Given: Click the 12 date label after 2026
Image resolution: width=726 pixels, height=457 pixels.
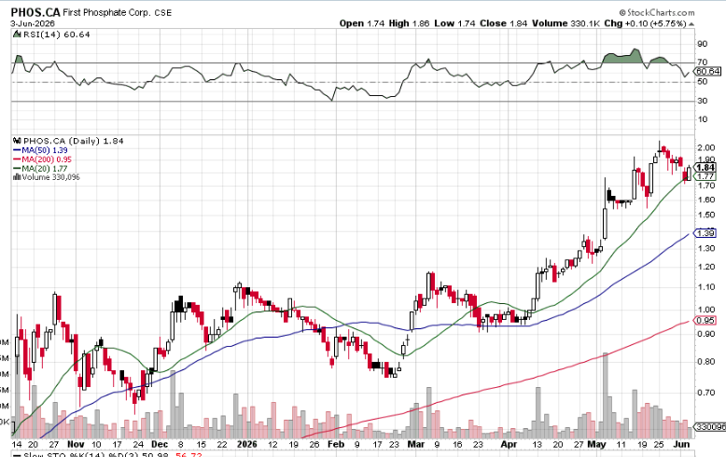Looking at the screenshot, I should pos(272,444).
